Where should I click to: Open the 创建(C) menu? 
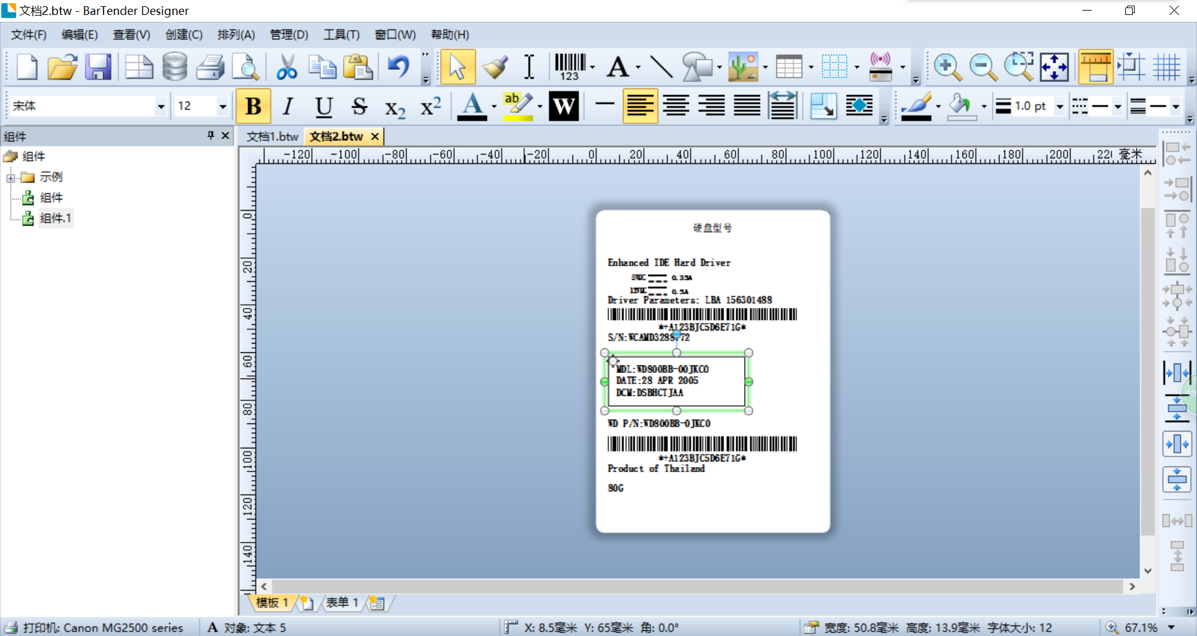(x=184, y=34)
